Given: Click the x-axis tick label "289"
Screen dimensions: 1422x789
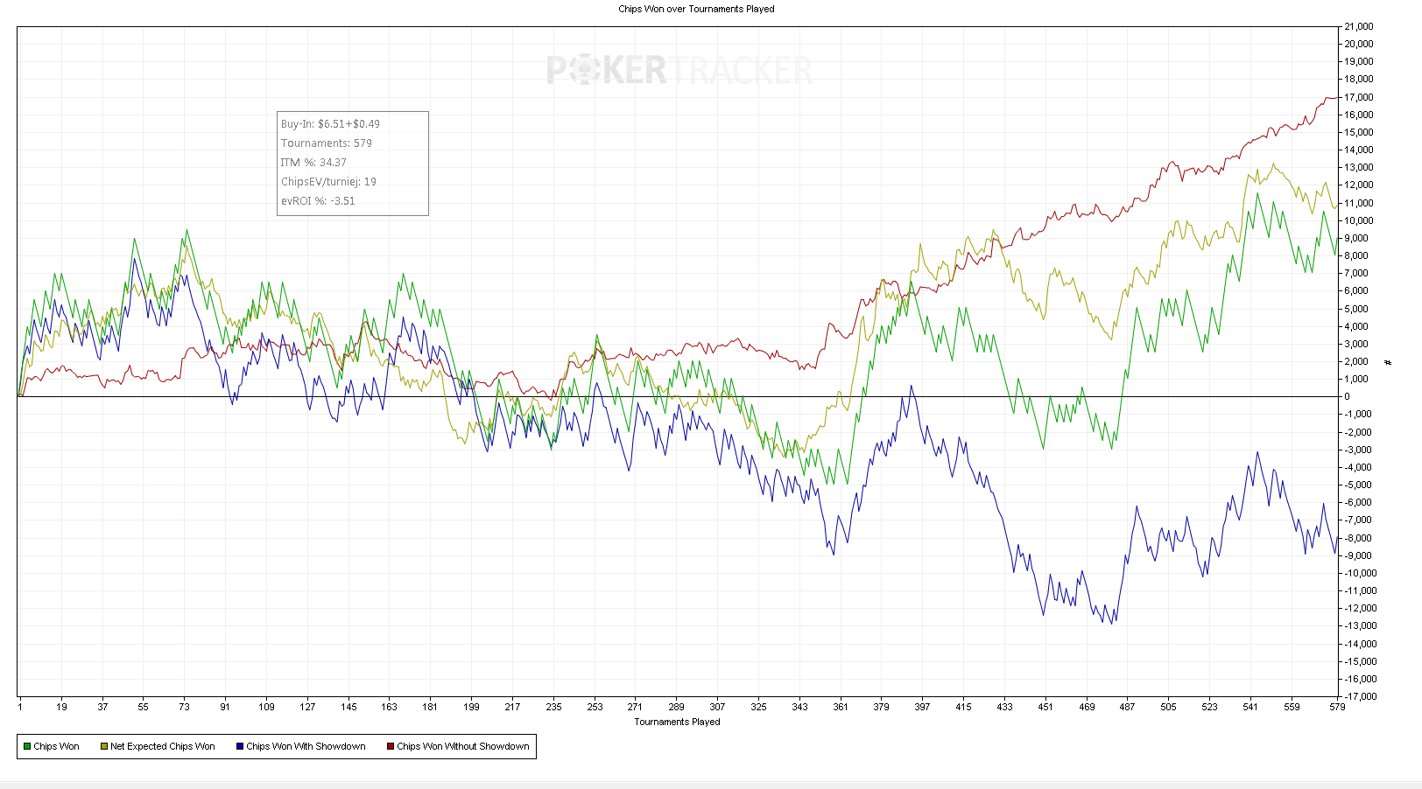Looking at the screenshot, I should click(676, 707).
